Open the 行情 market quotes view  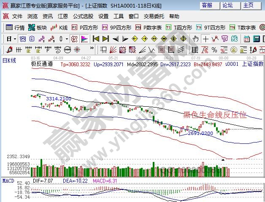[15, 28]
